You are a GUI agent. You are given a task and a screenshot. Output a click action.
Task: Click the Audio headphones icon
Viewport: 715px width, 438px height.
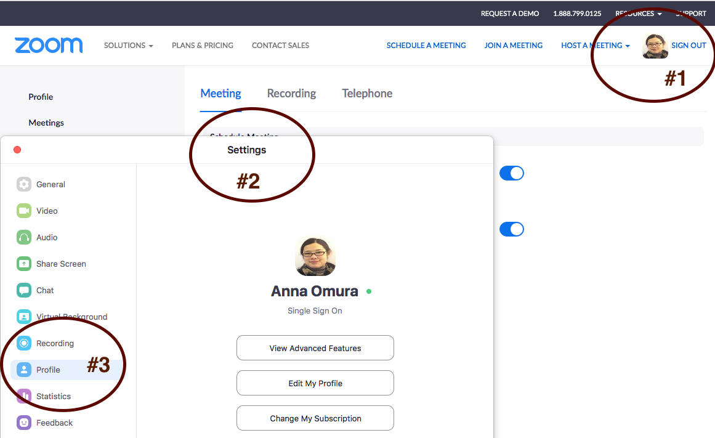tap(24, 237)
